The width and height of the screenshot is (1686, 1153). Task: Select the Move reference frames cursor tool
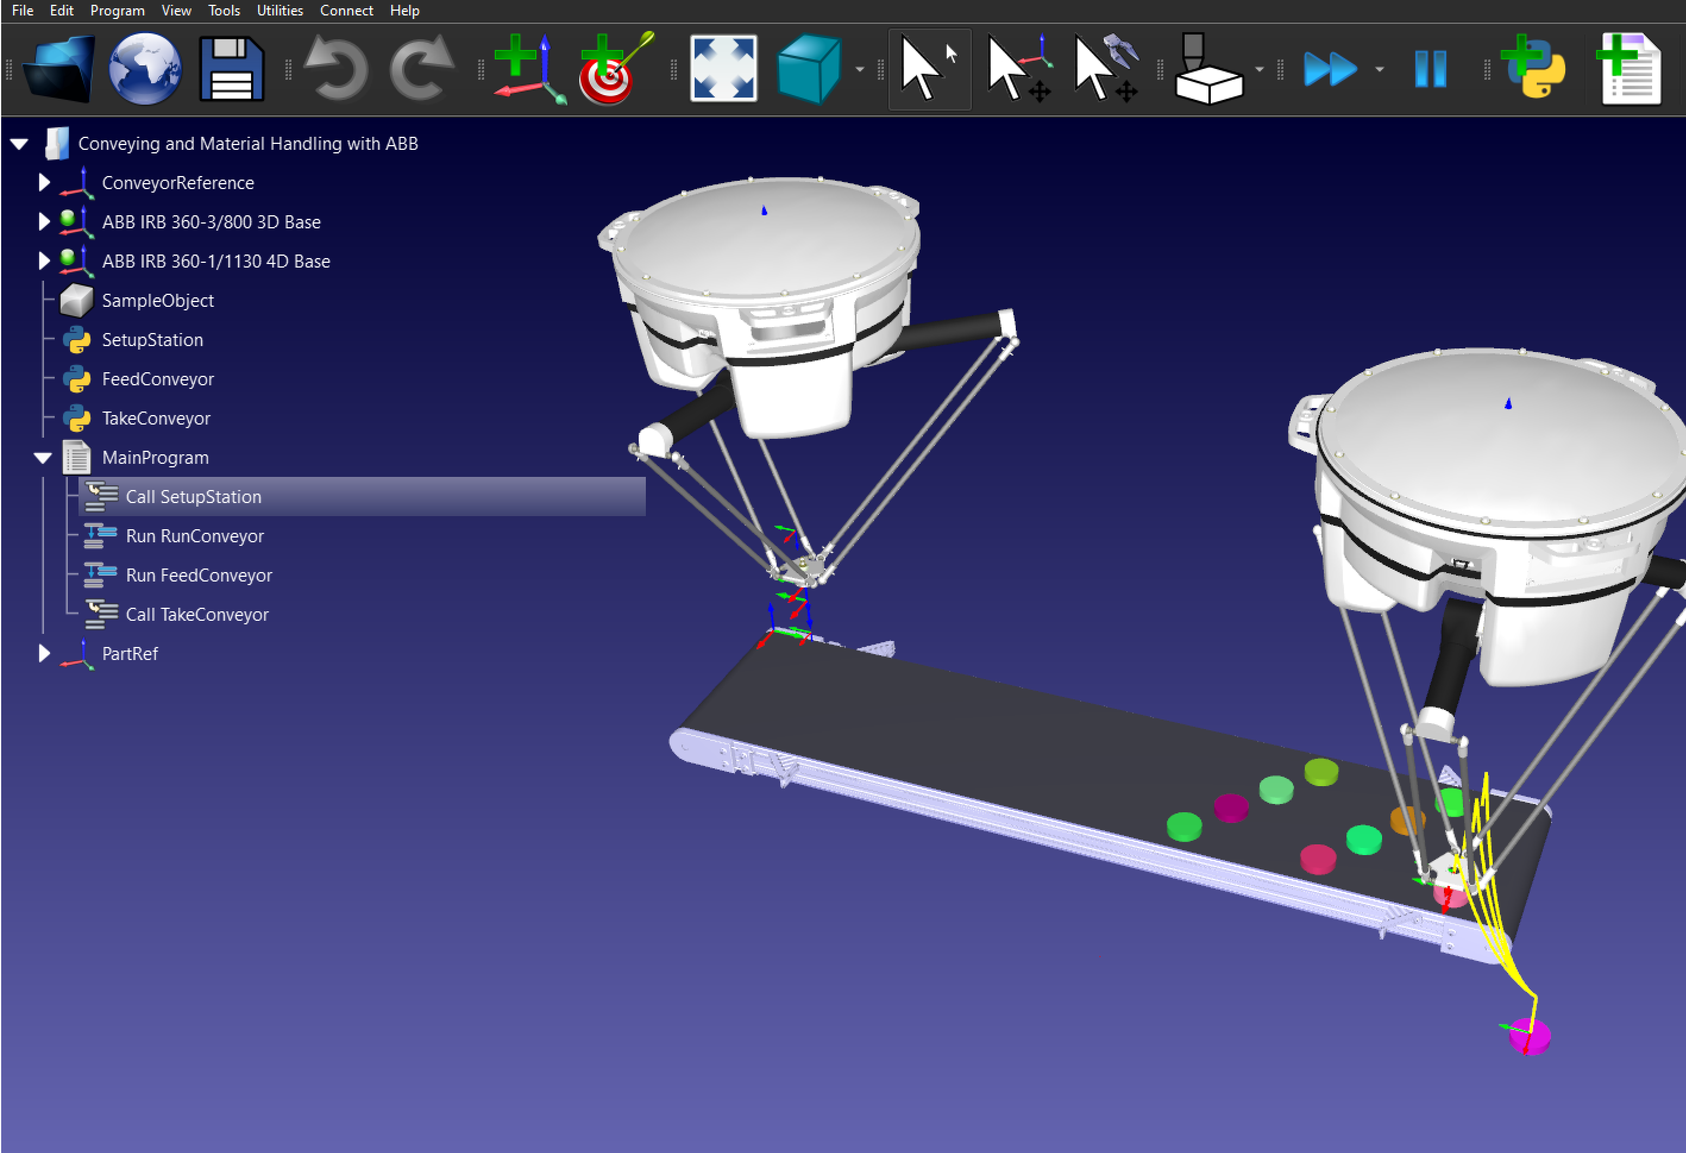click(1017, 69)
